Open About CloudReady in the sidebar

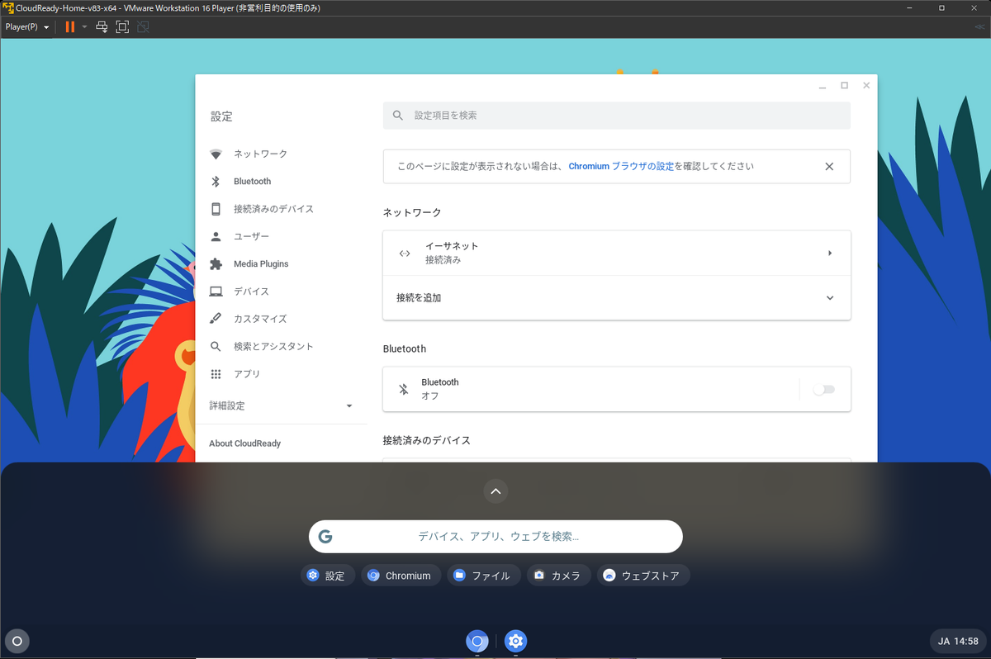[x=244, y=443]
